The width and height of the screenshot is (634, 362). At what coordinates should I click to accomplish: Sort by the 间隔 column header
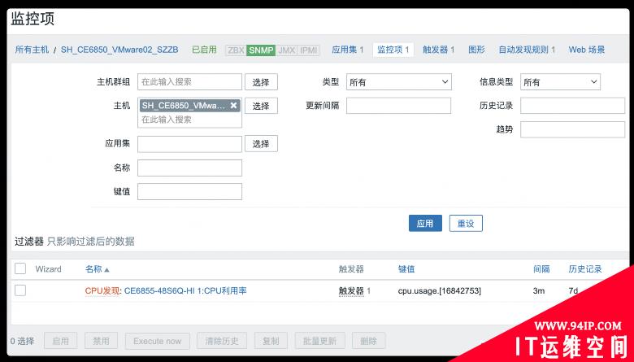(x=541, y=269)
